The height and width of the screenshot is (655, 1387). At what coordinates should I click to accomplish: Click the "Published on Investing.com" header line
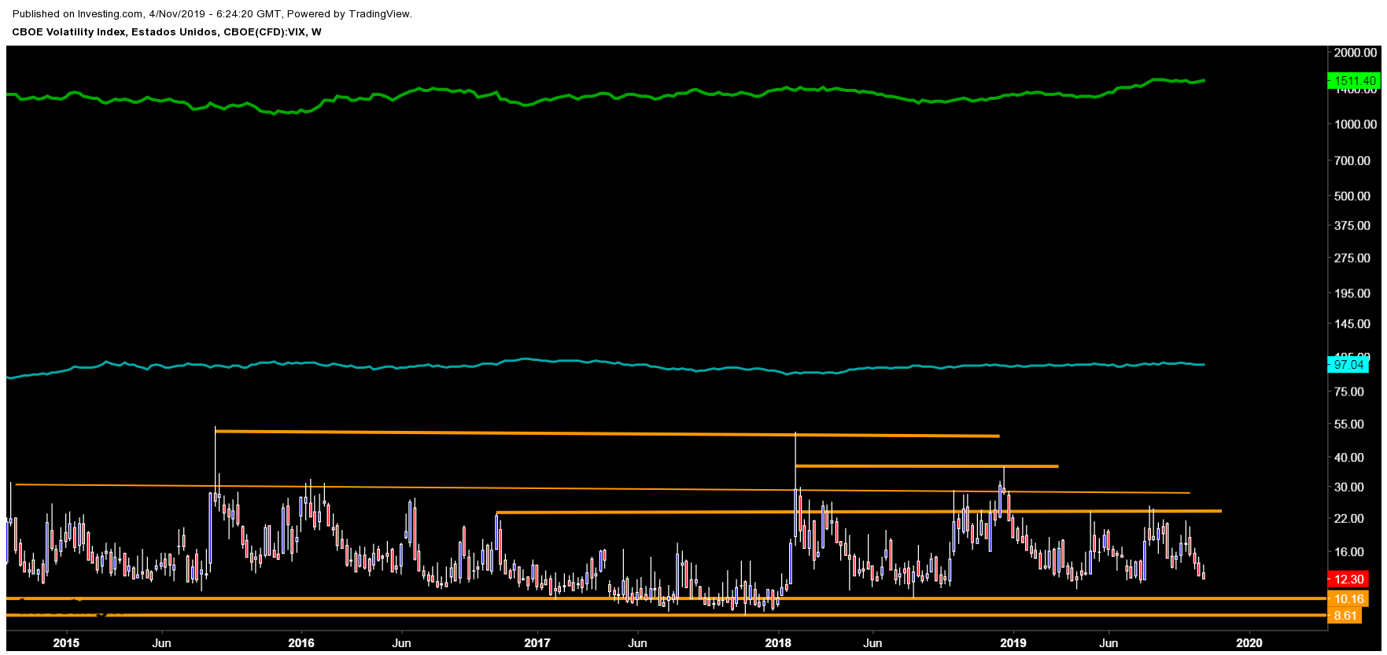click(212, 13)
